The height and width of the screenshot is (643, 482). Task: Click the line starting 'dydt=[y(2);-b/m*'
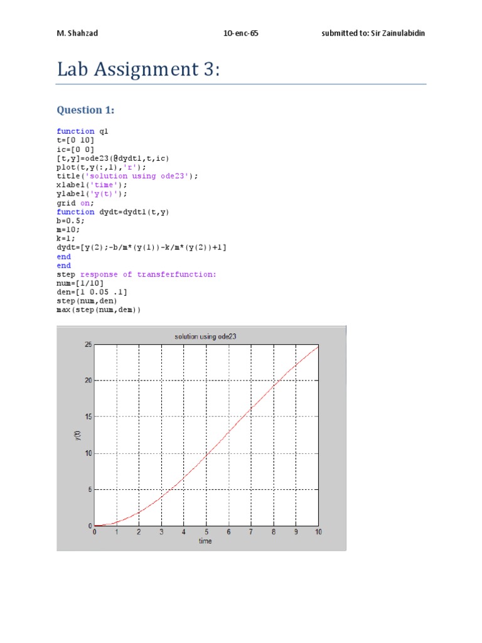[x=141, y=247]
